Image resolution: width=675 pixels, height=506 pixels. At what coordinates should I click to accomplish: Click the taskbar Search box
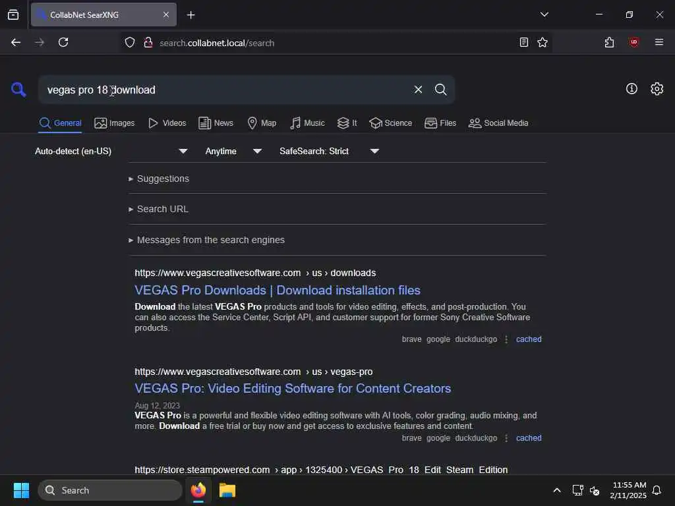(x=110, y=490)
